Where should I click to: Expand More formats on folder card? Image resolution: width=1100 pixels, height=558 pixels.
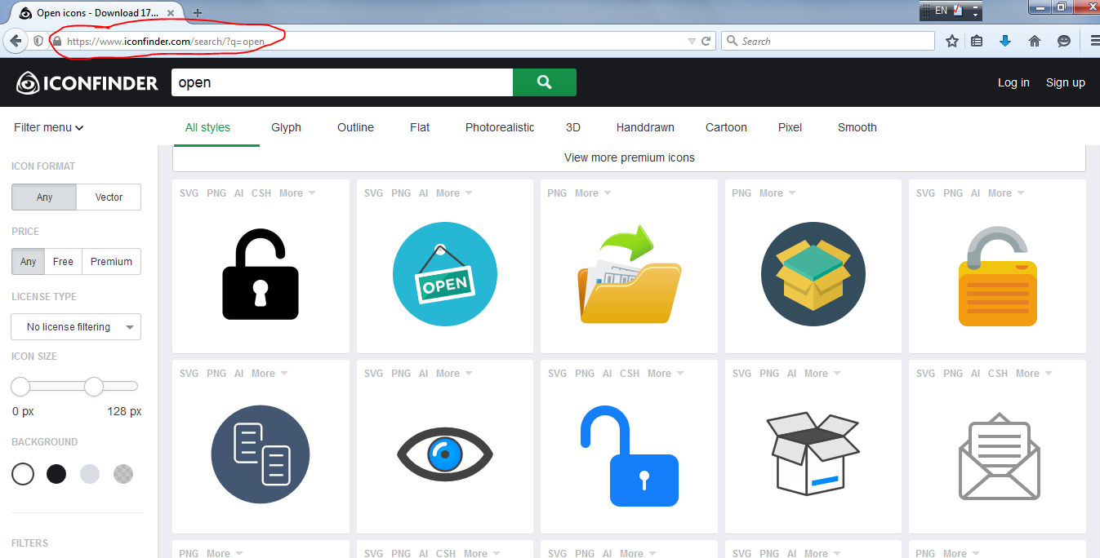click(x=593, y=193)
